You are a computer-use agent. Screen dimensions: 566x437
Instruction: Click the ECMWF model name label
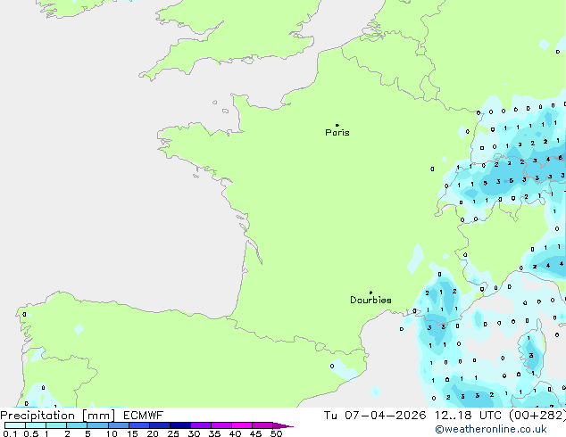[x=144, y=416]
